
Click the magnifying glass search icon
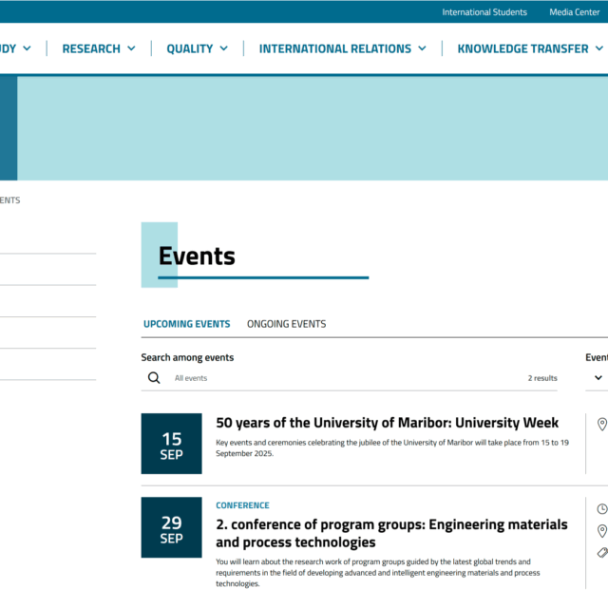click(x=154, y=378)
